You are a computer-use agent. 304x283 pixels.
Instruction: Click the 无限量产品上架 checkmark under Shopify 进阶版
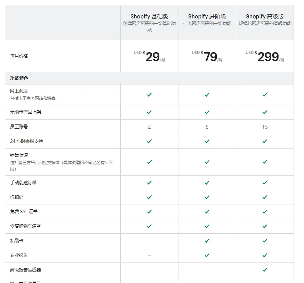coord(207,112)
